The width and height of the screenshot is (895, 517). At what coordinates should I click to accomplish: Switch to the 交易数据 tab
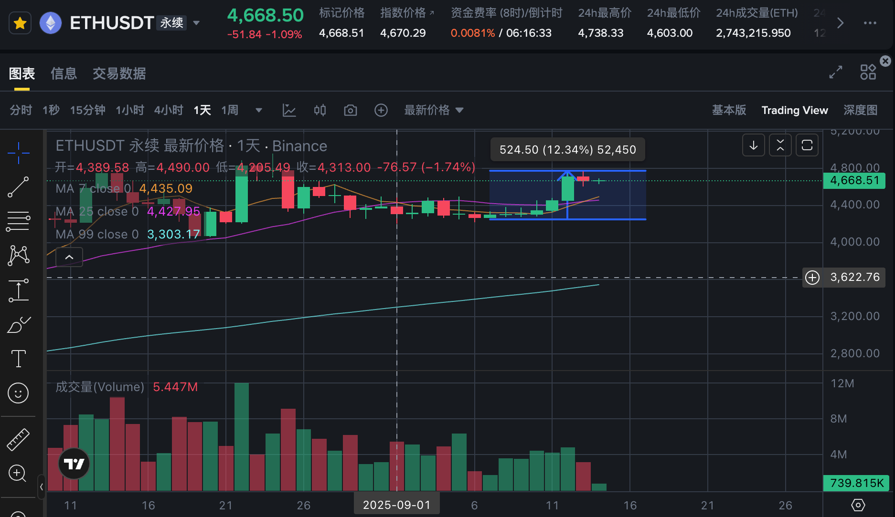point(119,73)
